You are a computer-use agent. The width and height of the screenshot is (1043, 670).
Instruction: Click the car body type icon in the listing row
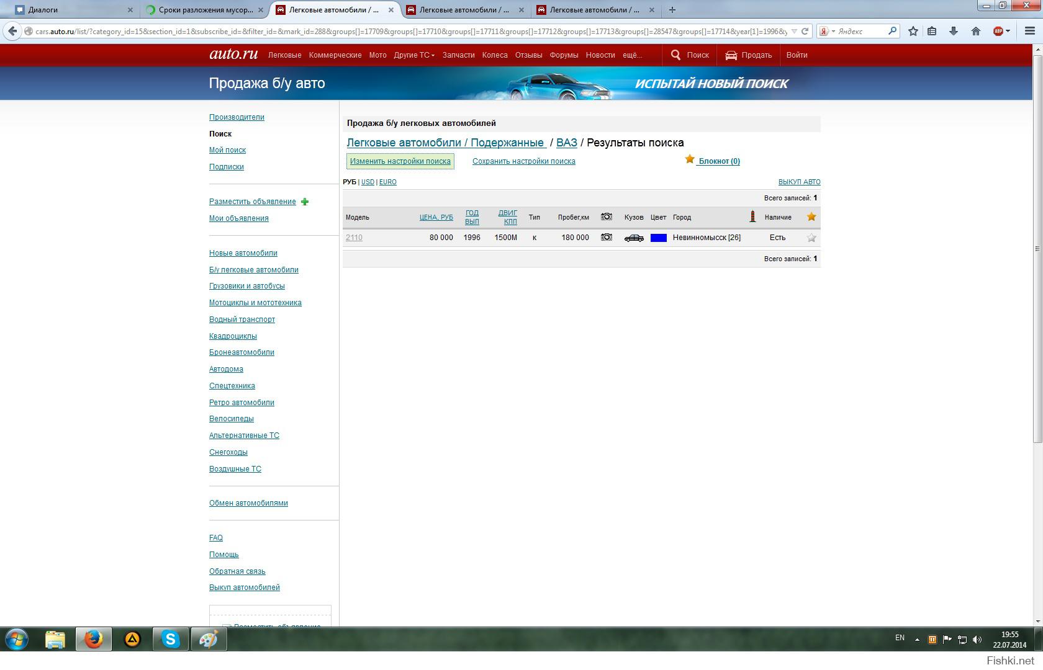[x=634, y=238]
